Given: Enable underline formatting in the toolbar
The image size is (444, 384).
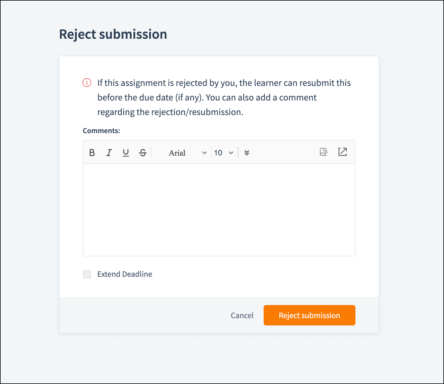Looking at the screenshot, I should pyautogui.click(x=126, y=152).
